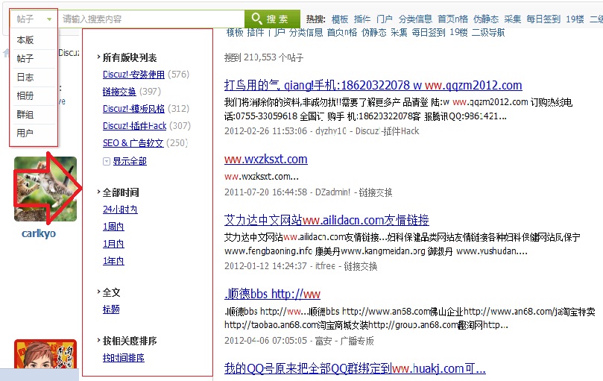Click 所有版块列表 section heading

[x=130, y=57]
